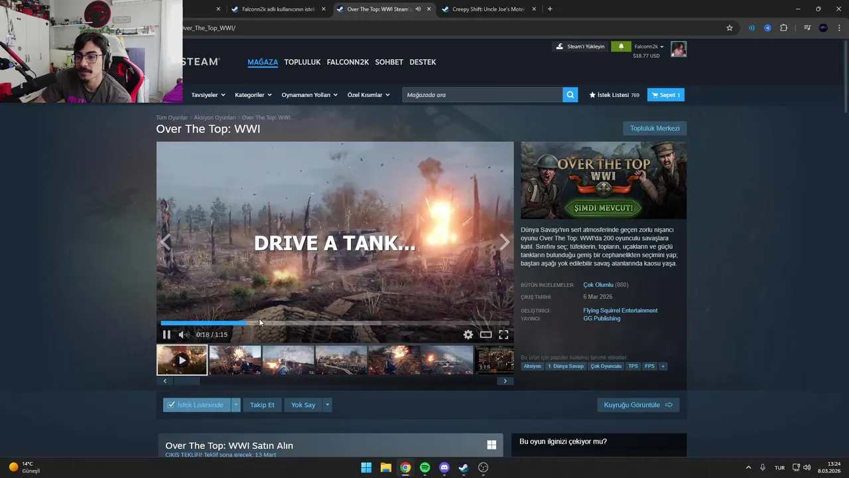Viewport: 849px width, 478px height.
Task: Toggle theater mode on the trailer
Action: coord(486,335)
